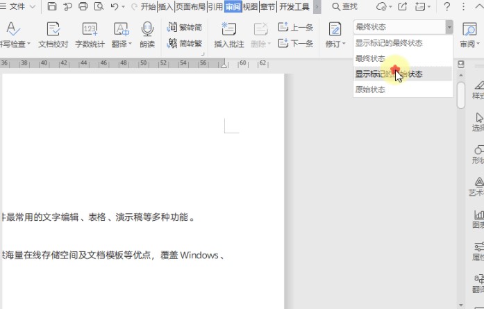Viewport: 484px width, 309px height.
Task: Choose 显示标记的原始状态 option
Action: coord(403,74)
